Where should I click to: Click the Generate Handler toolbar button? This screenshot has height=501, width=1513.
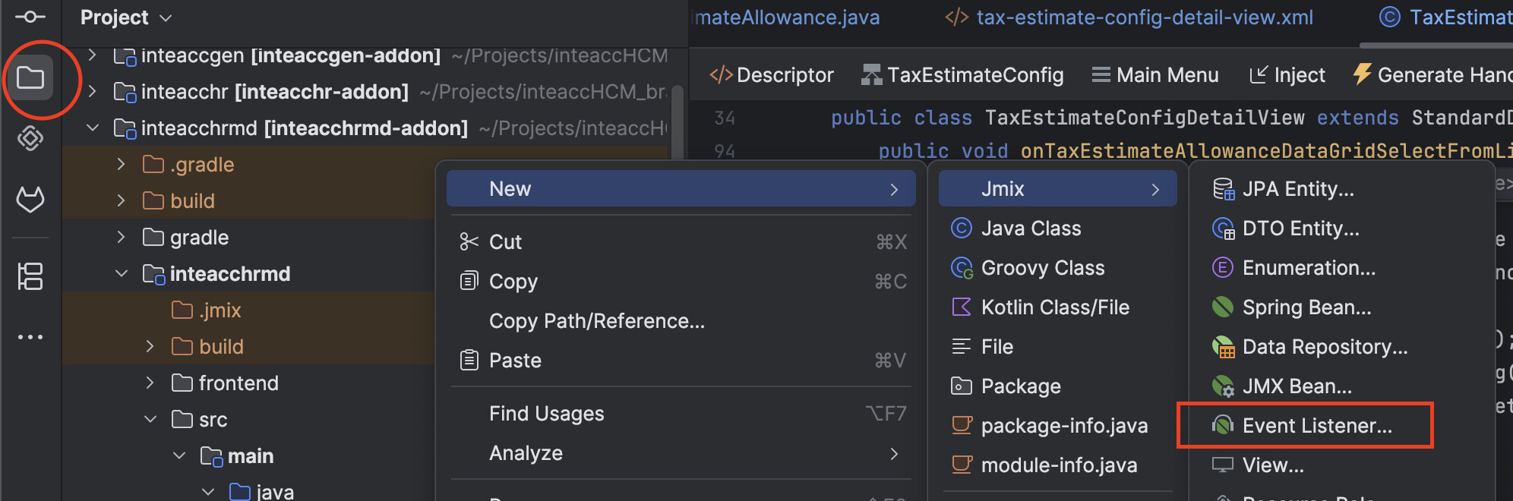coord(1432,74)
